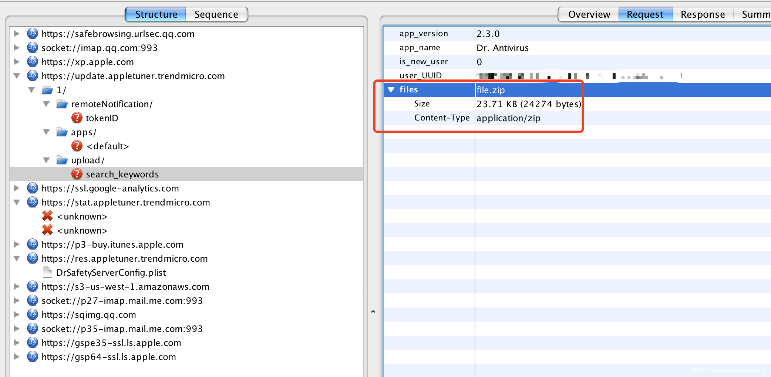Viewport: 771px width, 377px height.
Task: Select the app_name request parameter row
Action: [420, 48]
